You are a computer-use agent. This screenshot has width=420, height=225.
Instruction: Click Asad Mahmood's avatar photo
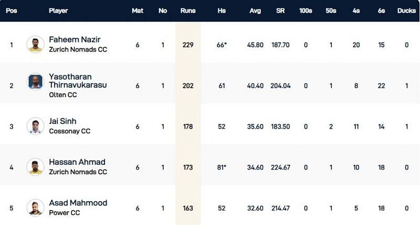[35, 208]
